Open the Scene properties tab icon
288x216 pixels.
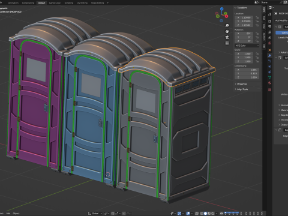click(269, 38)
